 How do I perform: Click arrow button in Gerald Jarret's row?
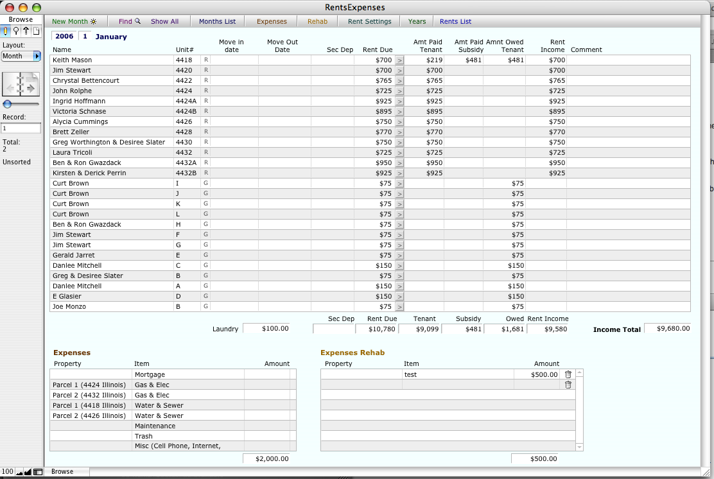click(x=399, y=256)
